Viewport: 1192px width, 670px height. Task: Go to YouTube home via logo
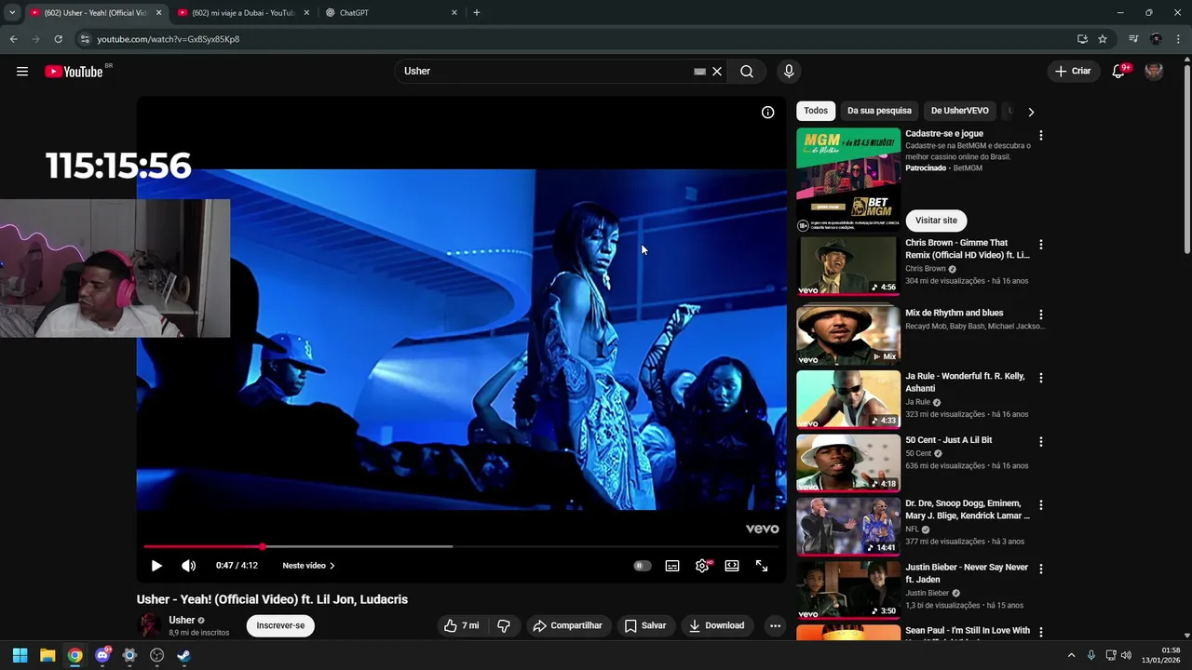click(74, 72)
